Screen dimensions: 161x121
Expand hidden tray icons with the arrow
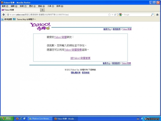pyautogui.click(x=142, y=119)
